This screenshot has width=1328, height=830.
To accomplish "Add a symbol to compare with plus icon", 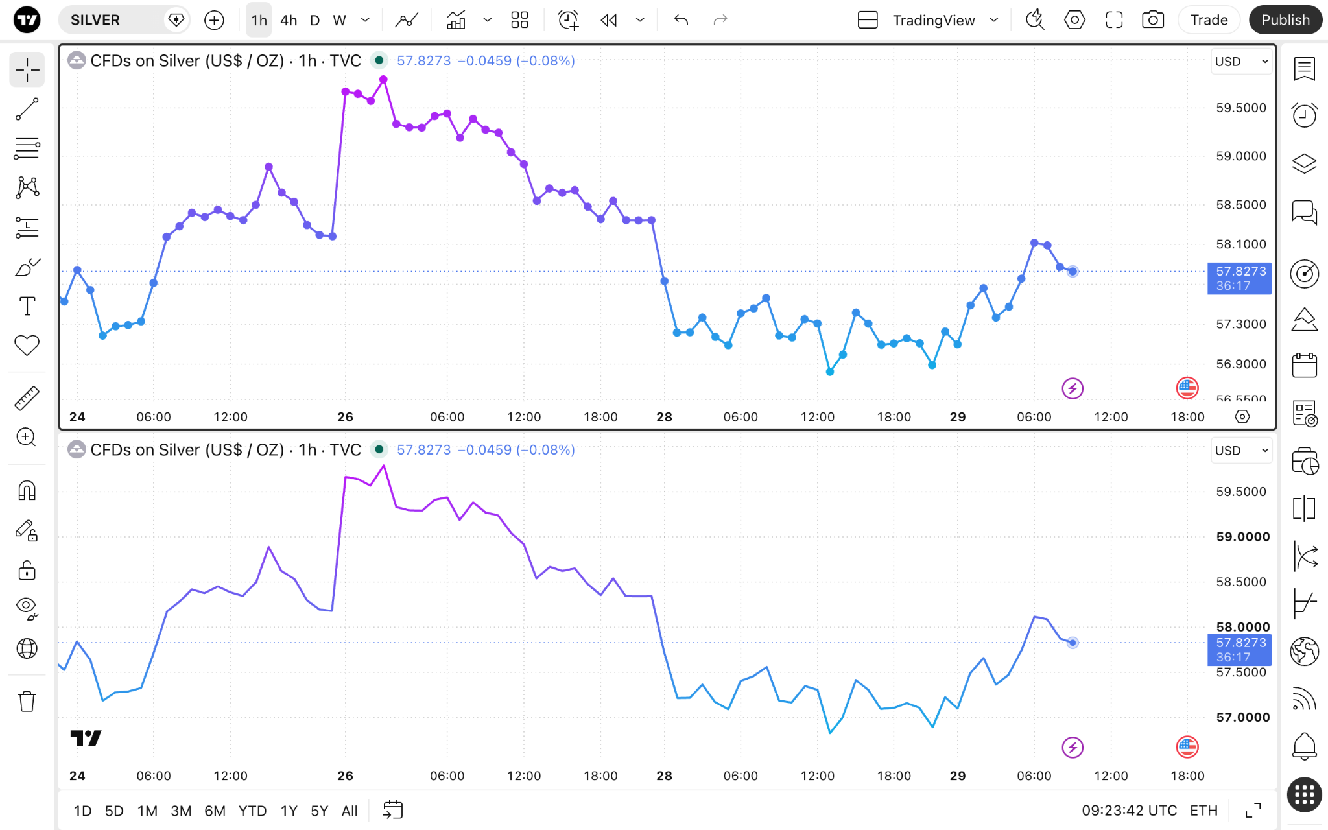I will click(x=214, y=20).
